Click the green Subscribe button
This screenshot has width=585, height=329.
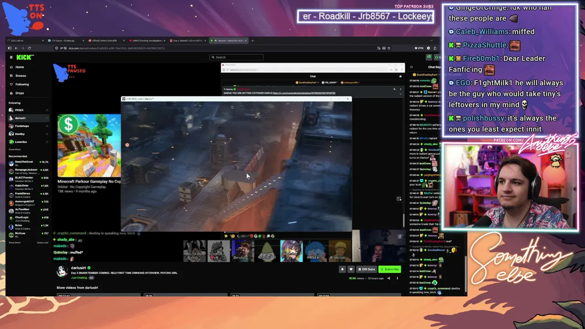coord(389,269)
